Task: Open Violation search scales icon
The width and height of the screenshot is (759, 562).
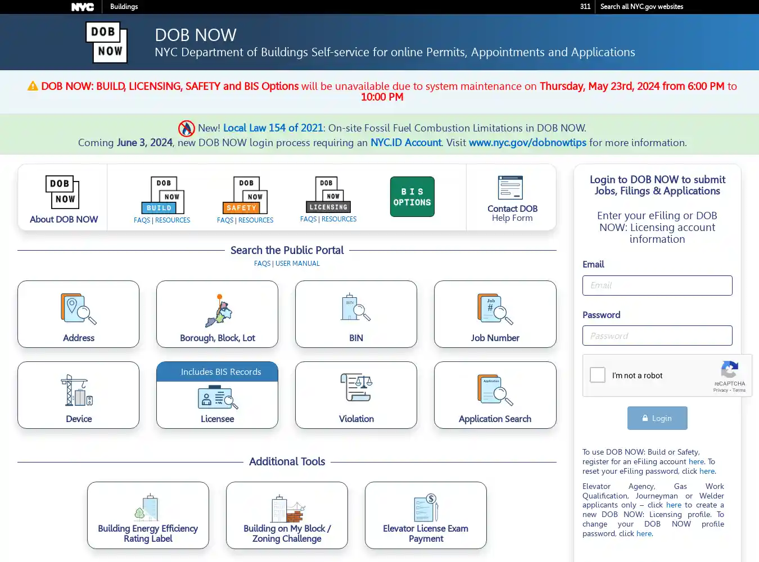Action: tap(356, 387)
